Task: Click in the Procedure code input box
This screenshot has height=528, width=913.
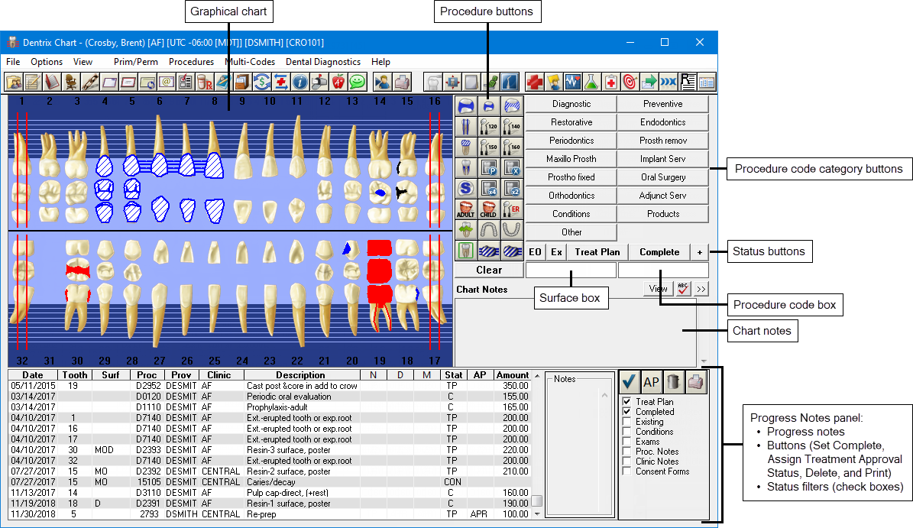Action: pos(663,270)
